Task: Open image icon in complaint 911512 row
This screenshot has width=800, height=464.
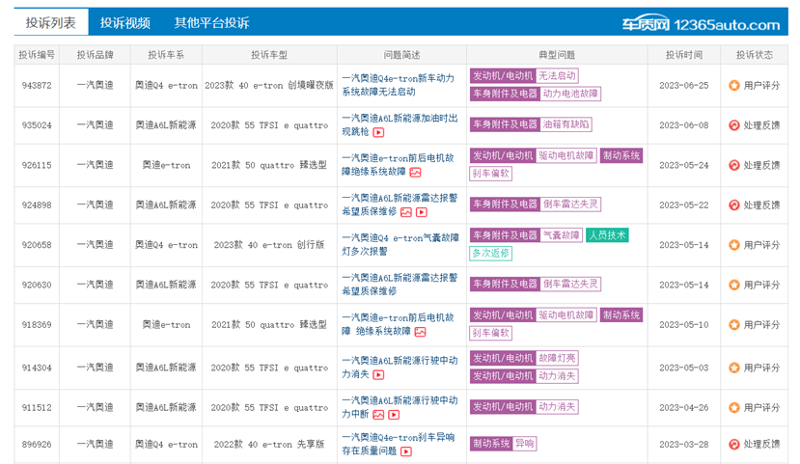Action: (378, 415)
